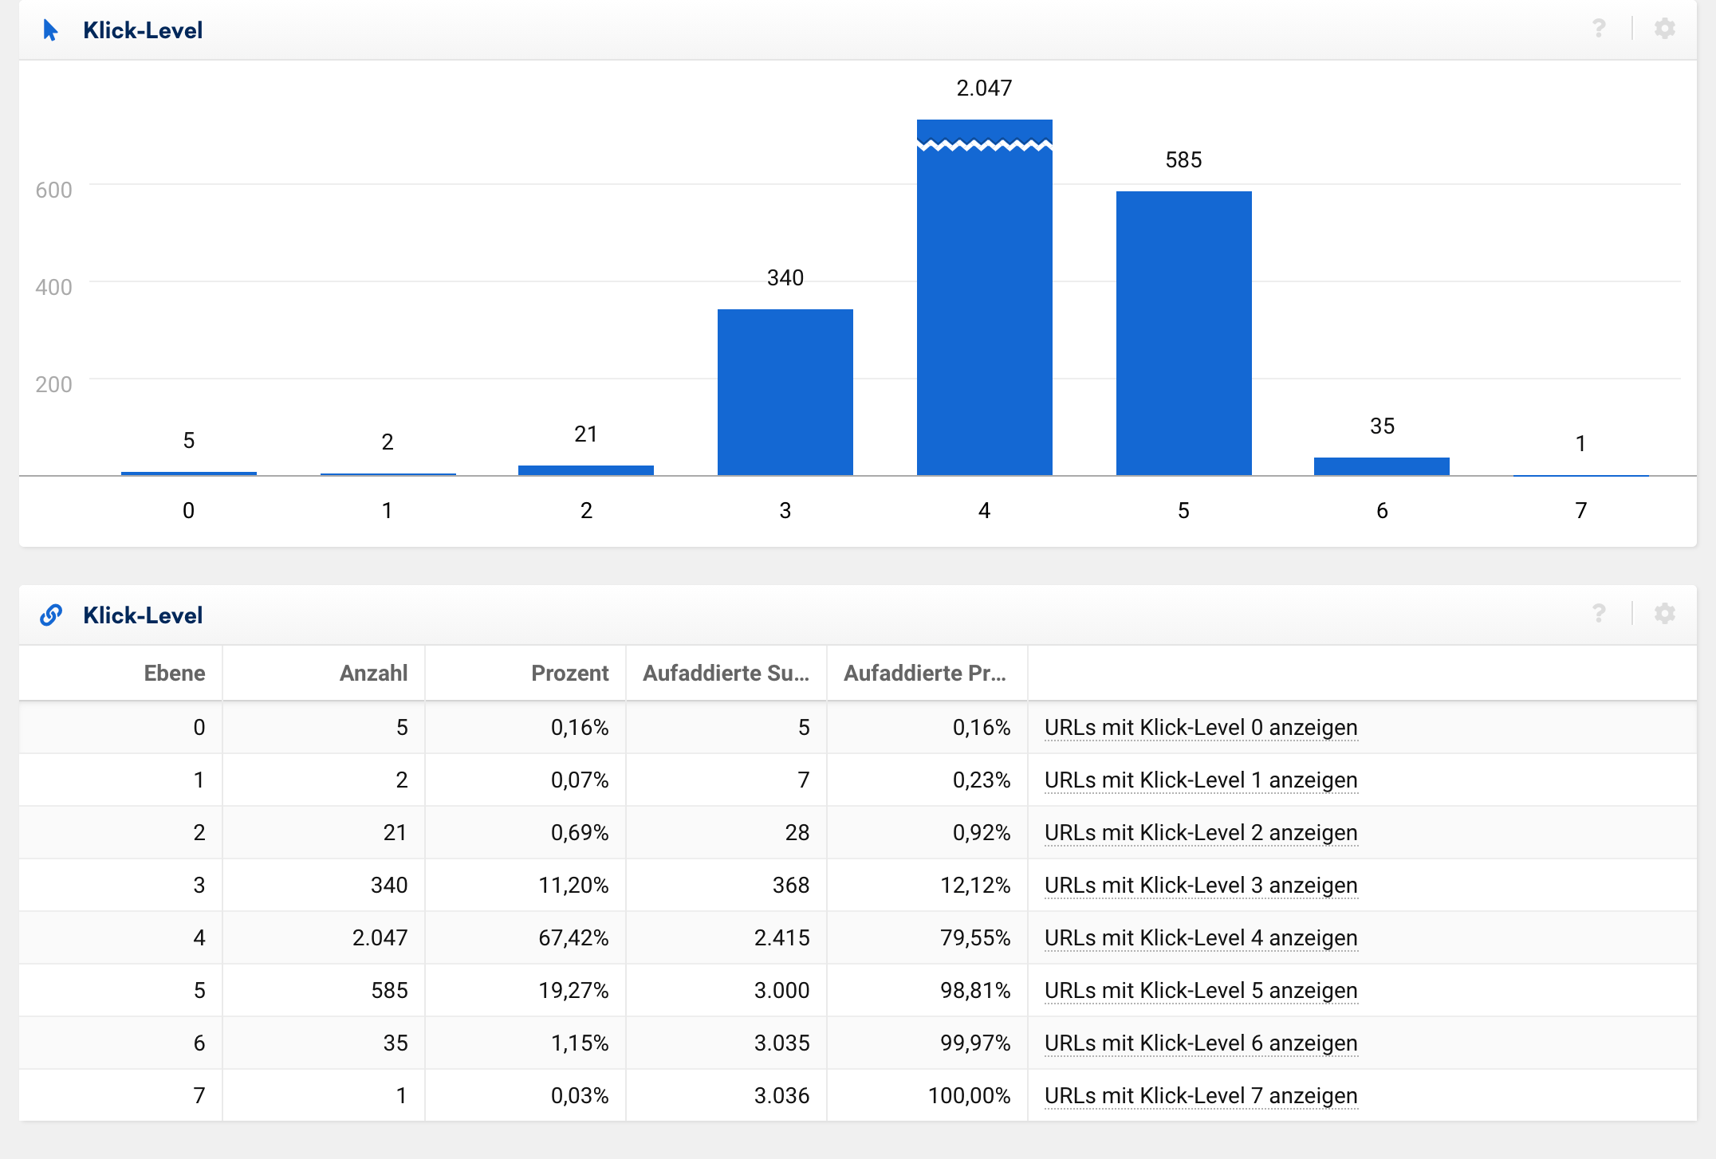Open URLs mit Klick-Level 5 anzeigen link
Viewport: 1716px width, 1159px height.
1201,991
